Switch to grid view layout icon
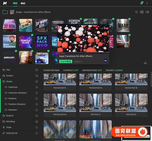152x141 pixels. pos(142,12)
